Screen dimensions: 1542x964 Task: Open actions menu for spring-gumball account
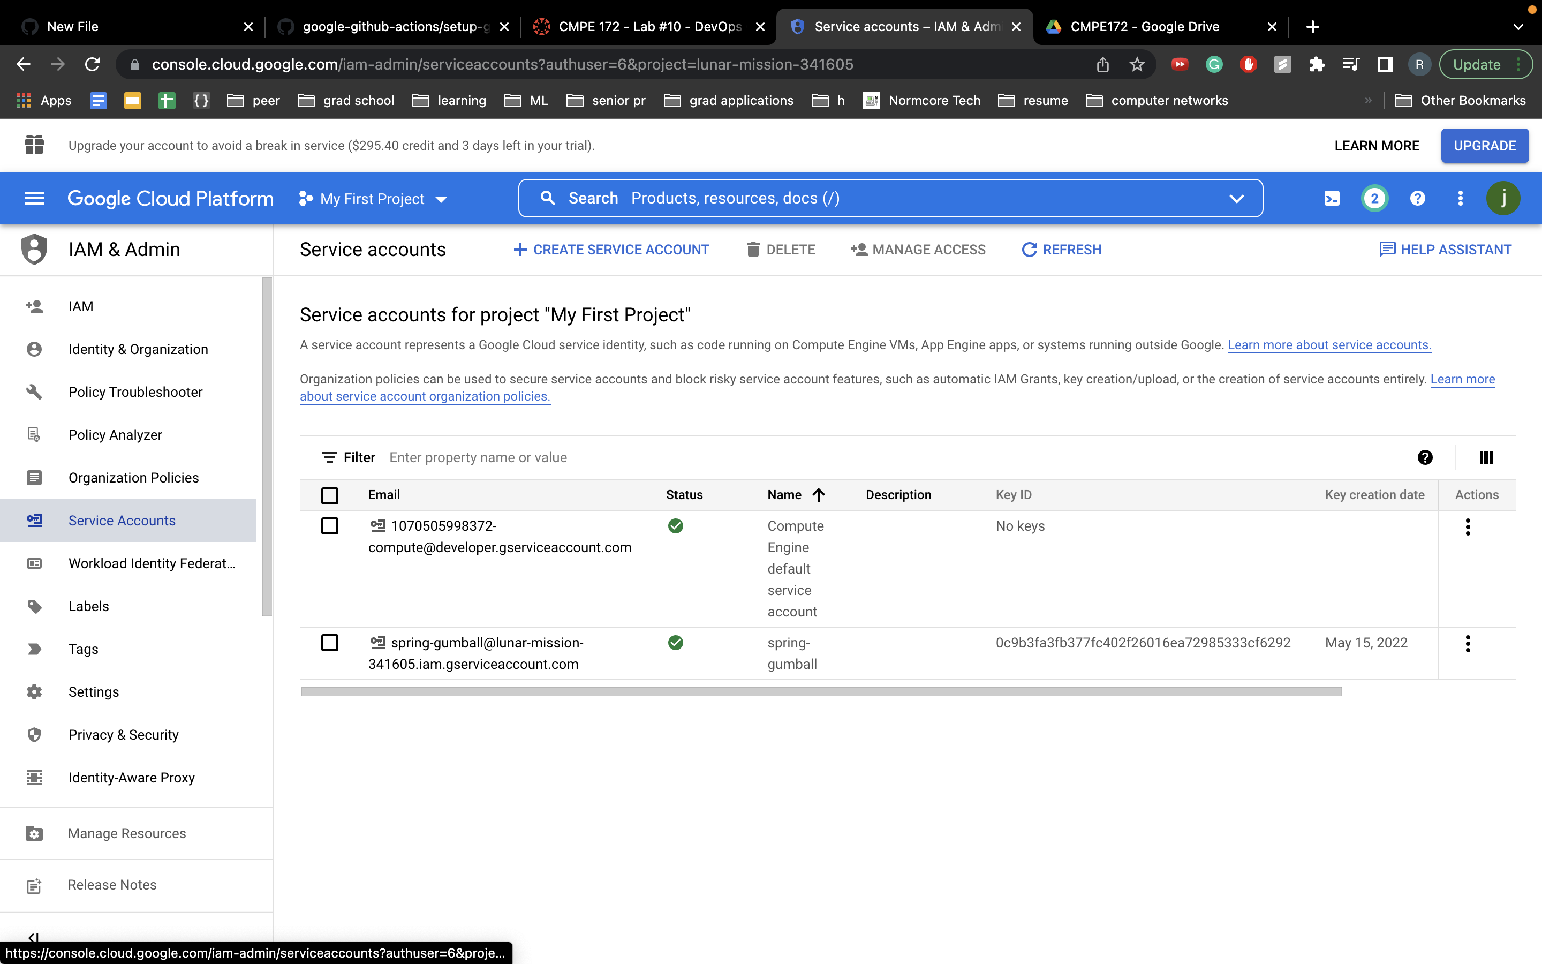pyautogui.click(x=1468, y=643)
